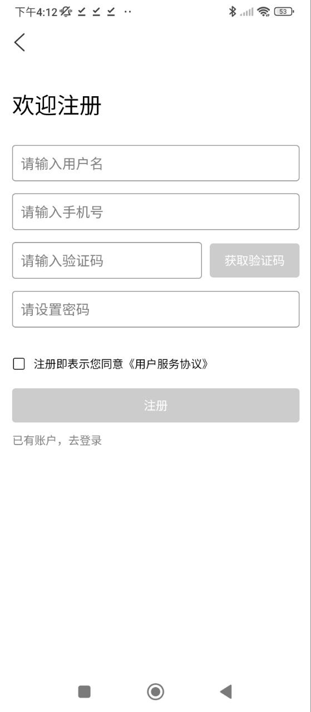Focus the 请输入验证码 verification code field
Image resolution: width=311 pixels, height=712 pixels.
pos(107,260)
